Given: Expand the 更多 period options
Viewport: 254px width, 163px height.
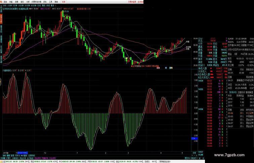Looking at the screenshot, I should coord(53,5).
